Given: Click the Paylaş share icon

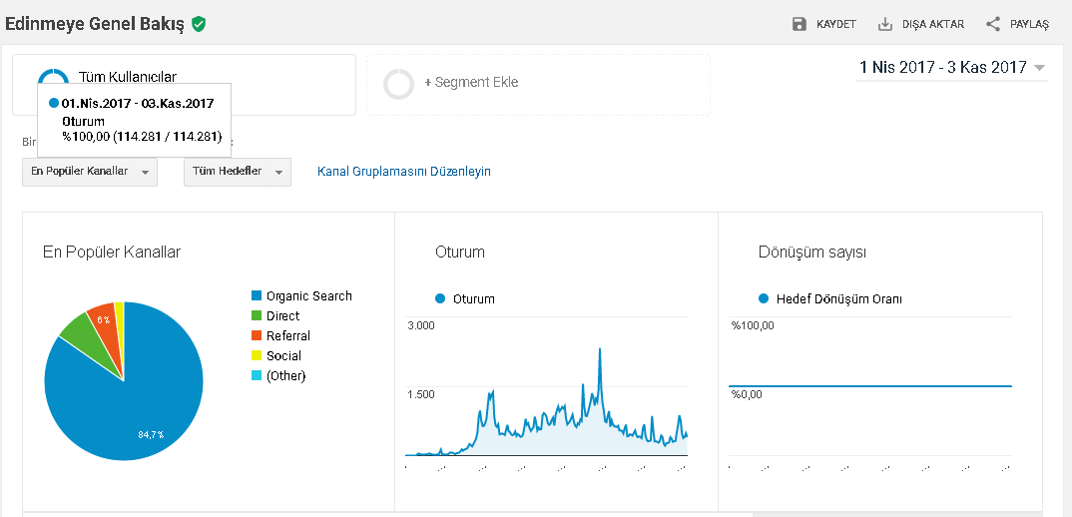Looking at the screenshot, I should pyautogui.click(x=993, y=24).
